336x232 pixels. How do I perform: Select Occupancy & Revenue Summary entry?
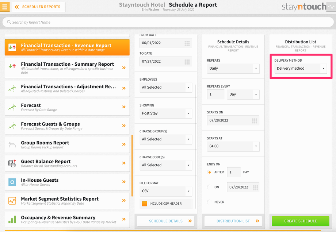click(67, 220)
